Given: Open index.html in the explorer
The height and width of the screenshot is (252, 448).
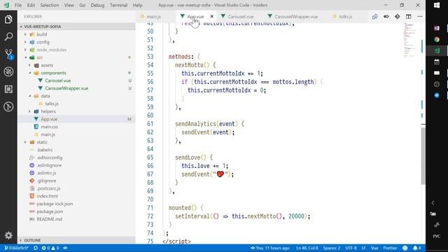Looking at the screenshot, I should [76, 196].
